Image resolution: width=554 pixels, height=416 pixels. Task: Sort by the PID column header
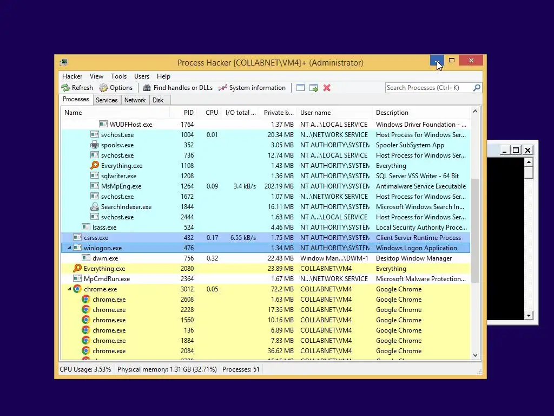[184, 113]
